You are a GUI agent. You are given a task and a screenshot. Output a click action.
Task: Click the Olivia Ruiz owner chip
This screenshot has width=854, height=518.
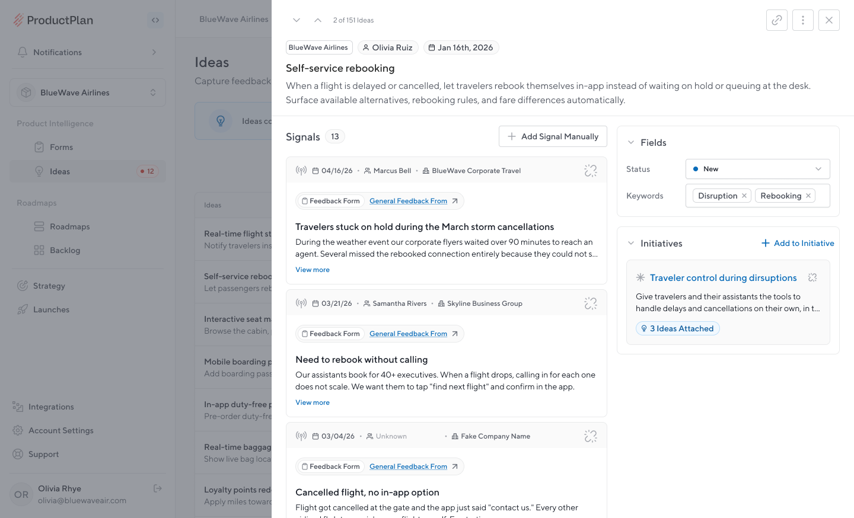[x=388, y=47]
